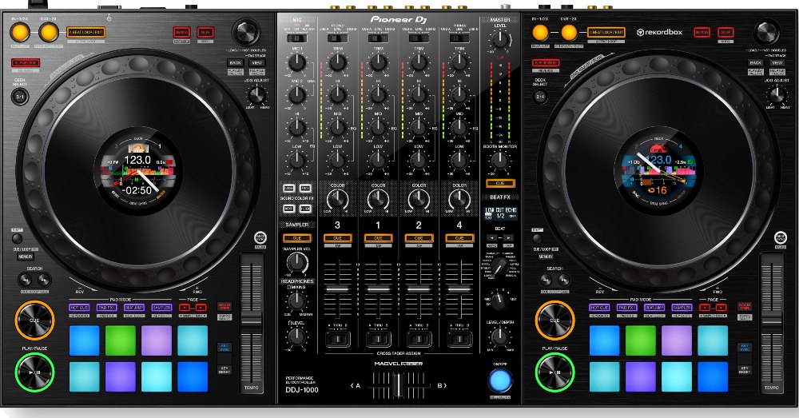Step Beat FX beat value left
799x418 pixels.
tap(491, 237)
